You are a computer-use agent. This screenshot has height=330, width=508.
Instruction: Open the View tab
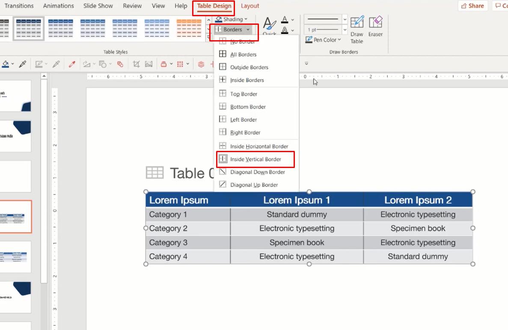[158, 6]
